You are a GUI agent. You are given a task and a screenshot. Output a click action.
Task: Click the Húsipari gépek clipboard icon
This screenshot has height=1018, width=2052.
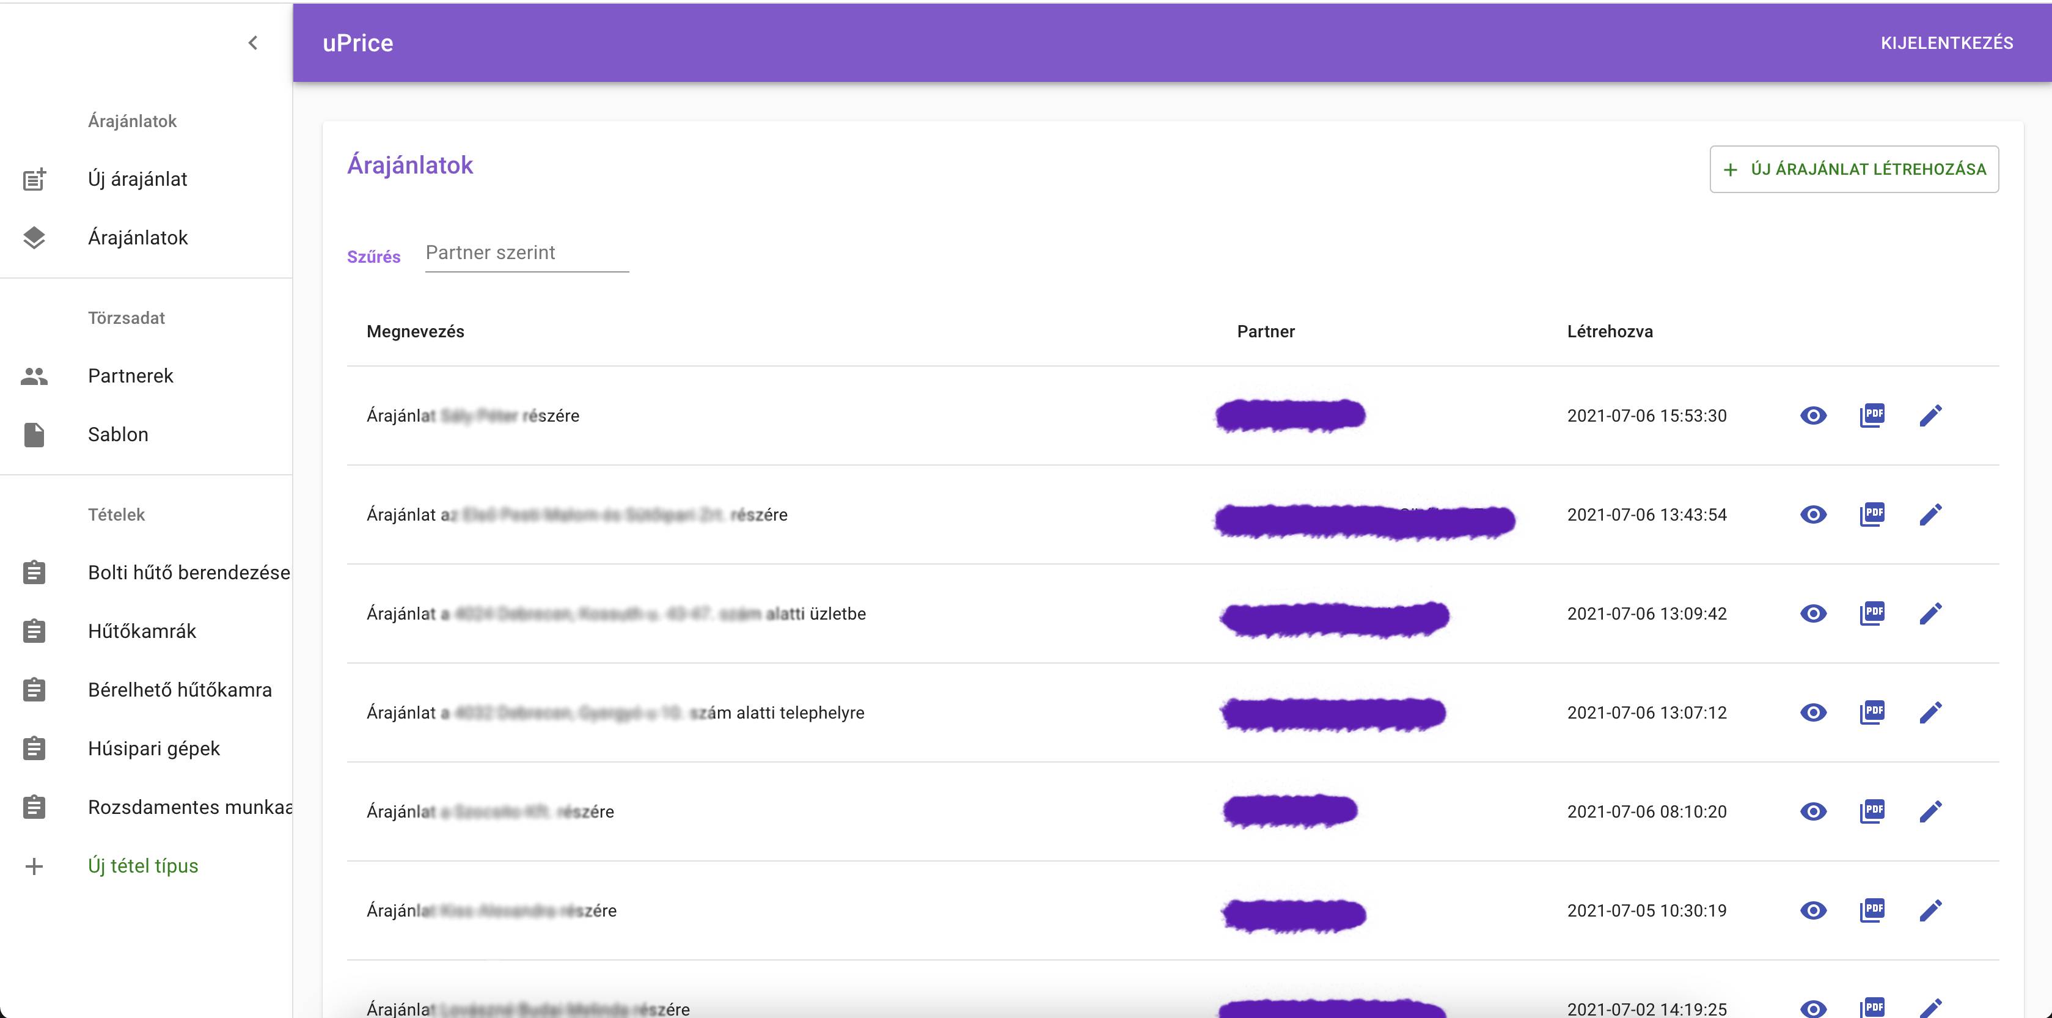(34, 749)
